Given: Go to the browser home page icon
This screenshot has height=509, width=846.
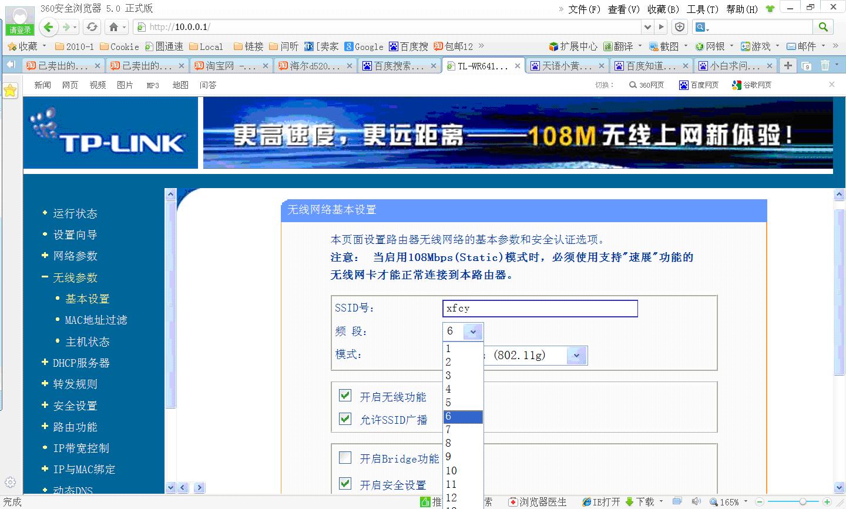Looking at the screenshot, I should click(114, 27).
